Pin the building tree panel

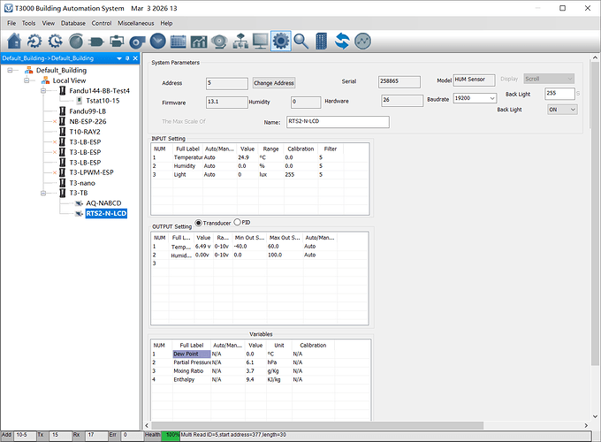click(127, 58)
